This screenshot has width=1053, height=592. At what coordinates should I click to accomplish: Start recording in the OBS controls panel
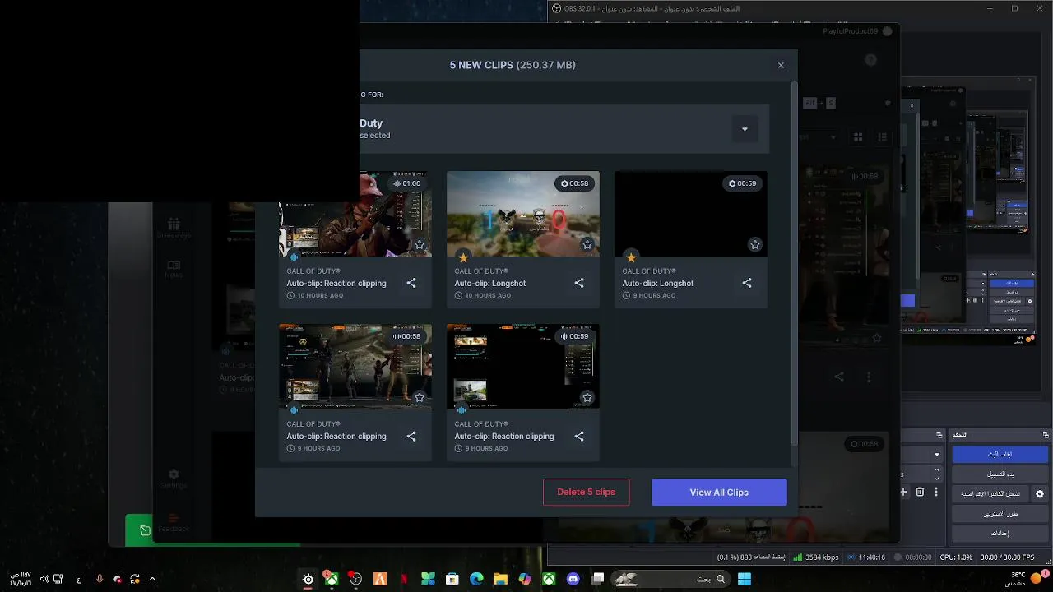pos(1000,474)
